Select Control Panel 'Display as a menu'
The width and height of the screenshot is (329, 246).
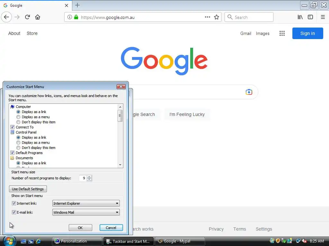18,143
